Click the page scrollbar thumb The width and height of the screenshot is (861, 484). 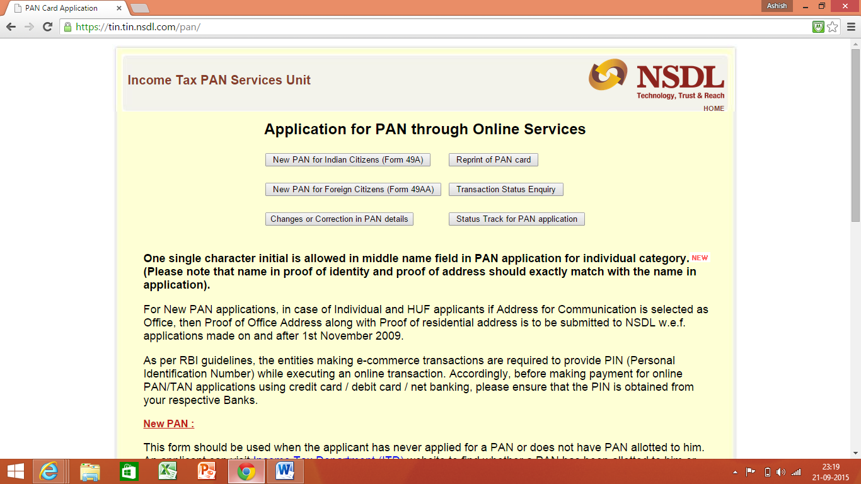(x=855, y=135)
